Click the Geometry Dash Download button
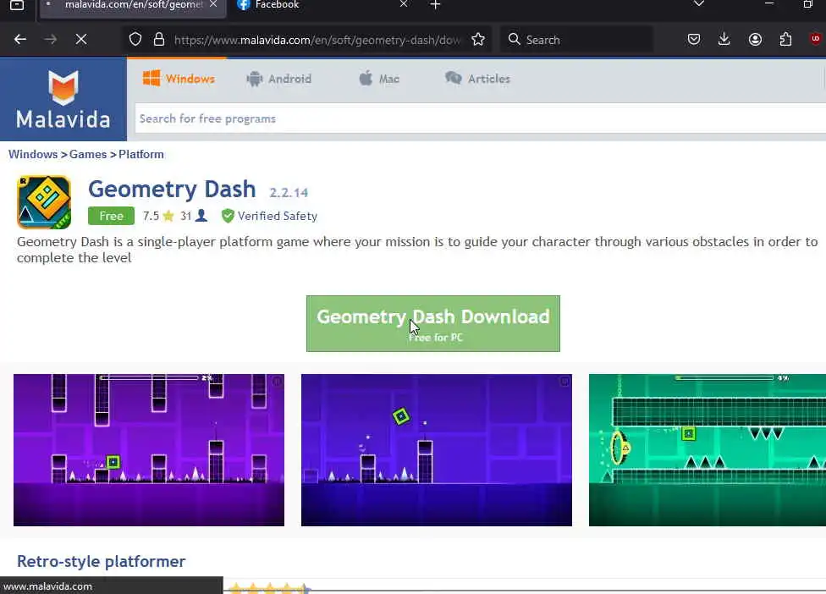This screenshot has width=826, height=594. pos(433,323)
